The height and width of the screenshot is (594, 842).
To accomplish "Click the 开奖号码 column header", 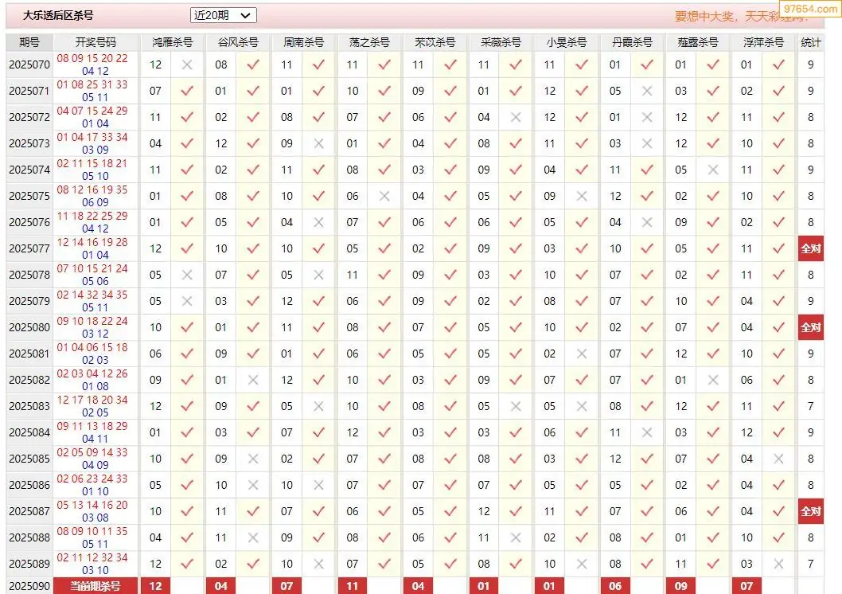I will click(x=96, y=42).
